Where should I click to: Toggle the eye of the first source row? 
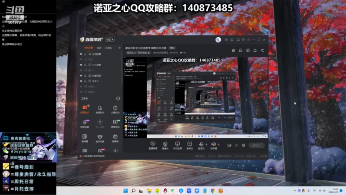(81, 54)
